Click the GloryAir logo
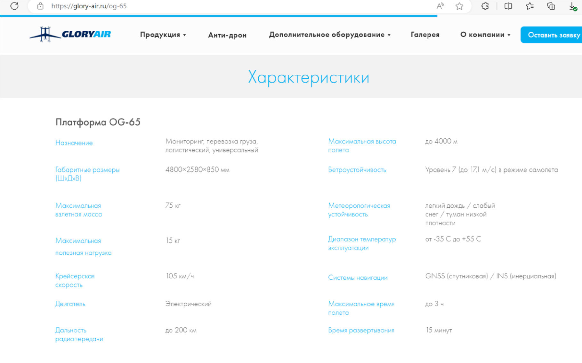The image size is (582, 363). point(70,34)
